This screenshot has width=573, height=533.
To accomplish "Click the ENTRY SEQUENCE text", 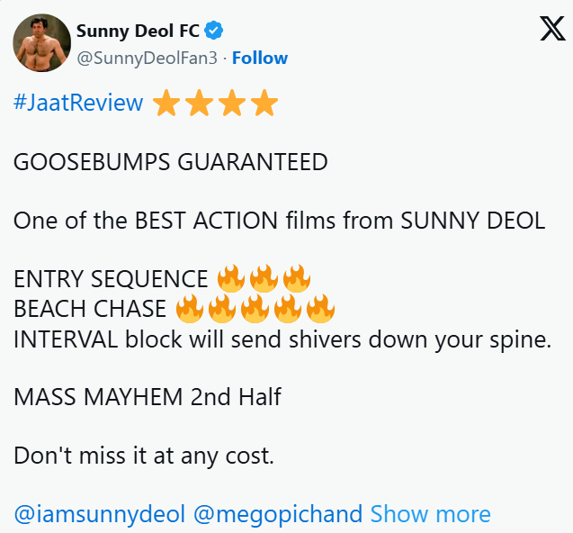I will click(x=111, y=279).
